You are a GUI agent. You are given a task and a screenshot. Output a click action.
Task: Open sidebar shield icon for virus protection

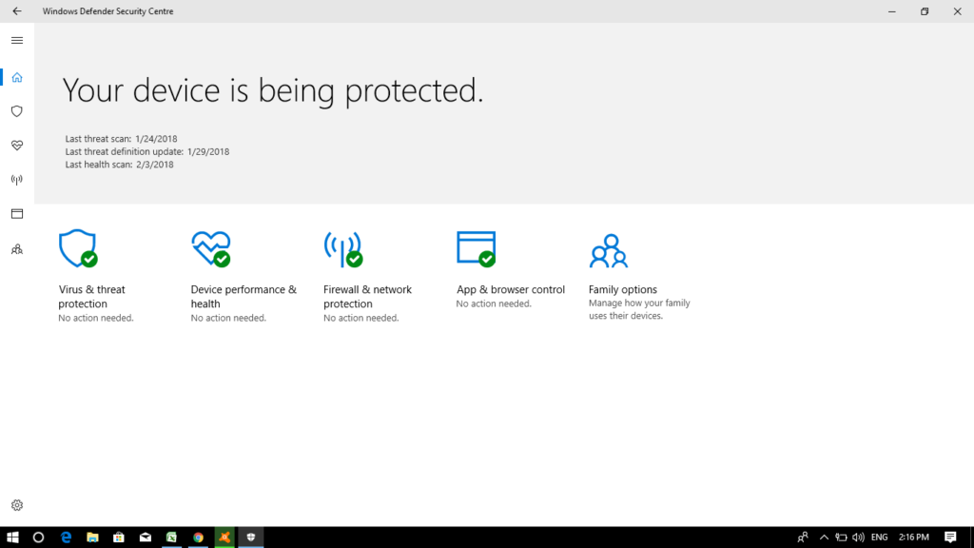pyautogui.click(x=17, y=111)
